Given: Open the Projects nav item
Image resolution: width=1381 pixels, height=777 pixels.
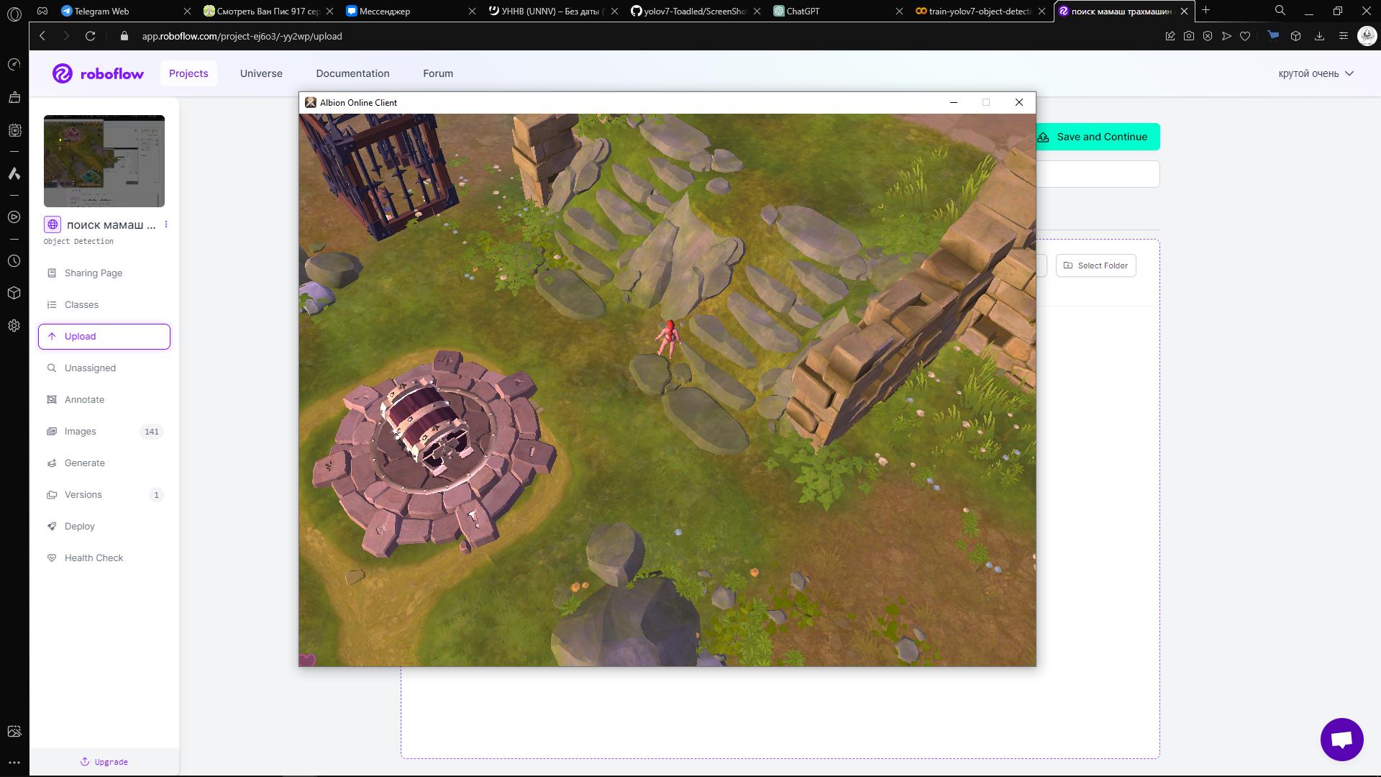Looking at the screenshot, I should coord(188,73).
